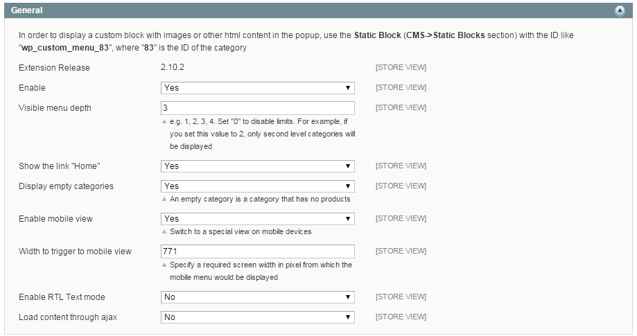This screenshot has width=637, height=336.
Task: Click the Visible menu depth input field
Action: (258, 108)
